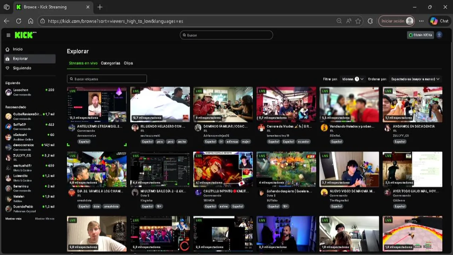Click the ecuador tag chip

coord(304,141)
